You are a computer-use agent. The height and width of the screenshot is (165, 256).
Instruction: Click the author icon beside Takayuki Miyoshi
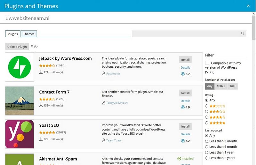point(103,103)
